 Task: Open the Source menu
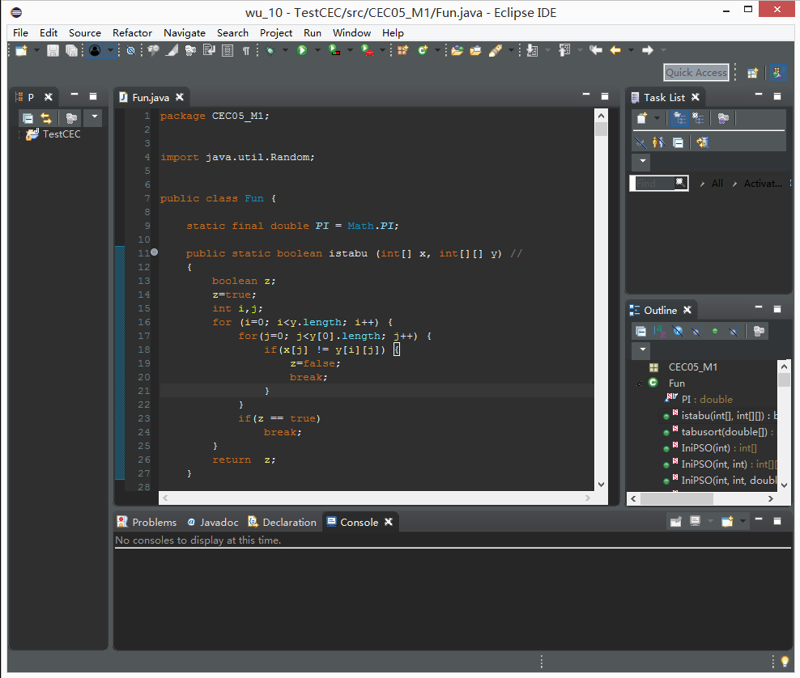click(x=85, y=32)
